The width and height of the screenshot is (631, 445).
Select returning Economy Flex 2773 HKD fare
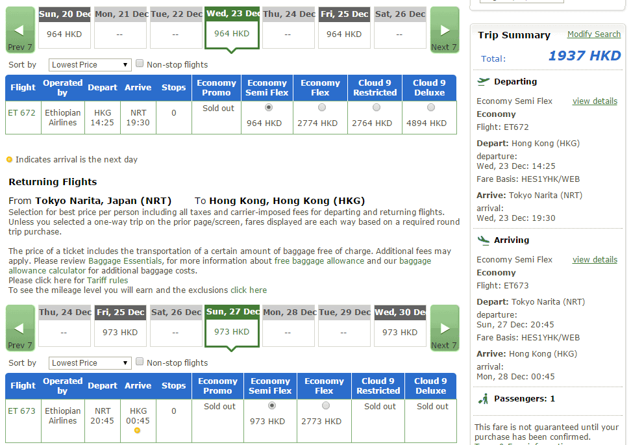[x=325, y=406]
